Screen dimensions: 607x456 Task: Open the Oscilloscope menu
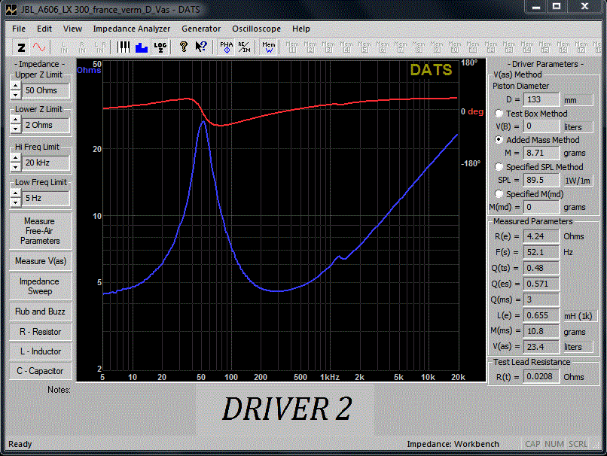pos(256,29)
